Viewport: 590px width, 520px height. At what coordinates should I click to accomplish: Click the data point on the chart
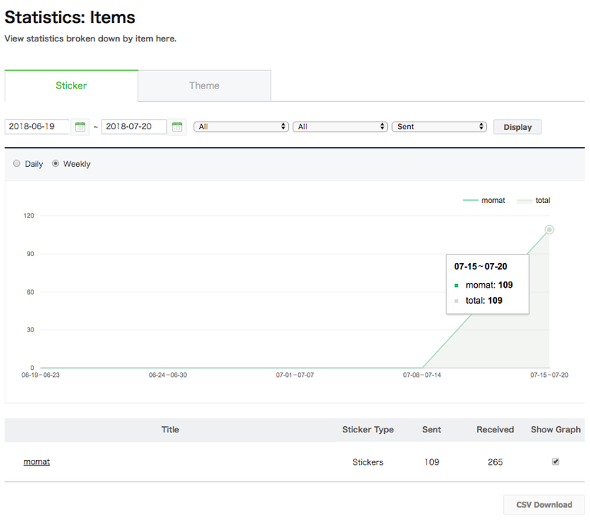click(x=549, y=229)
